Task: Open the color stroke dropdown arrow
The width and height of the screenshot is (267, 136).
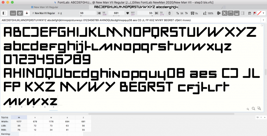Action: click(x=263, y=13)
